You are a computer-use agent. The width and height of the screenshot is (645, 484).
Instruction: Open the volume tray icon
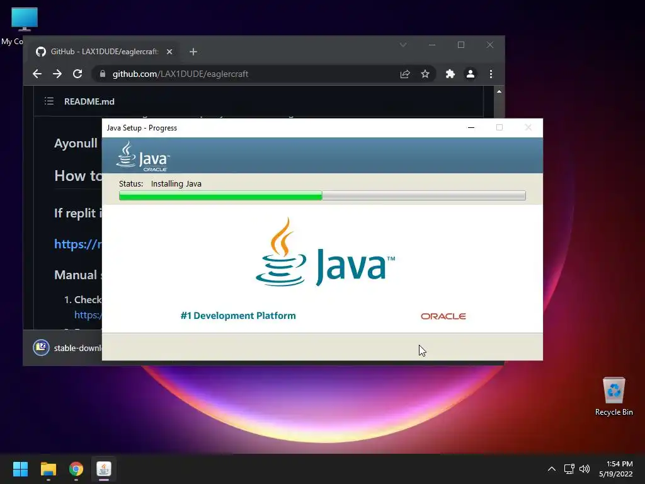click(584, 469)
